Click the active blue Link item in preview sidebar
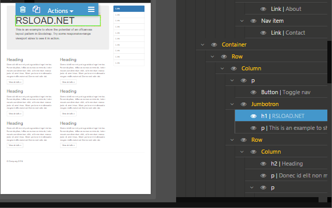The image size is (332, 208). pos(129,9)
